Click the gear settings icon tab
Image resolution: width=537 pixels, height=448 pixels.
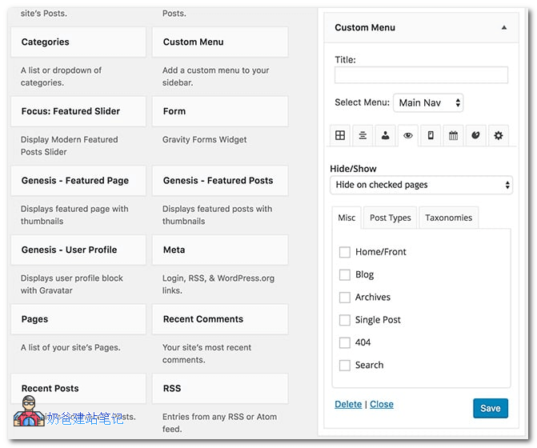(x=499, y=136)
